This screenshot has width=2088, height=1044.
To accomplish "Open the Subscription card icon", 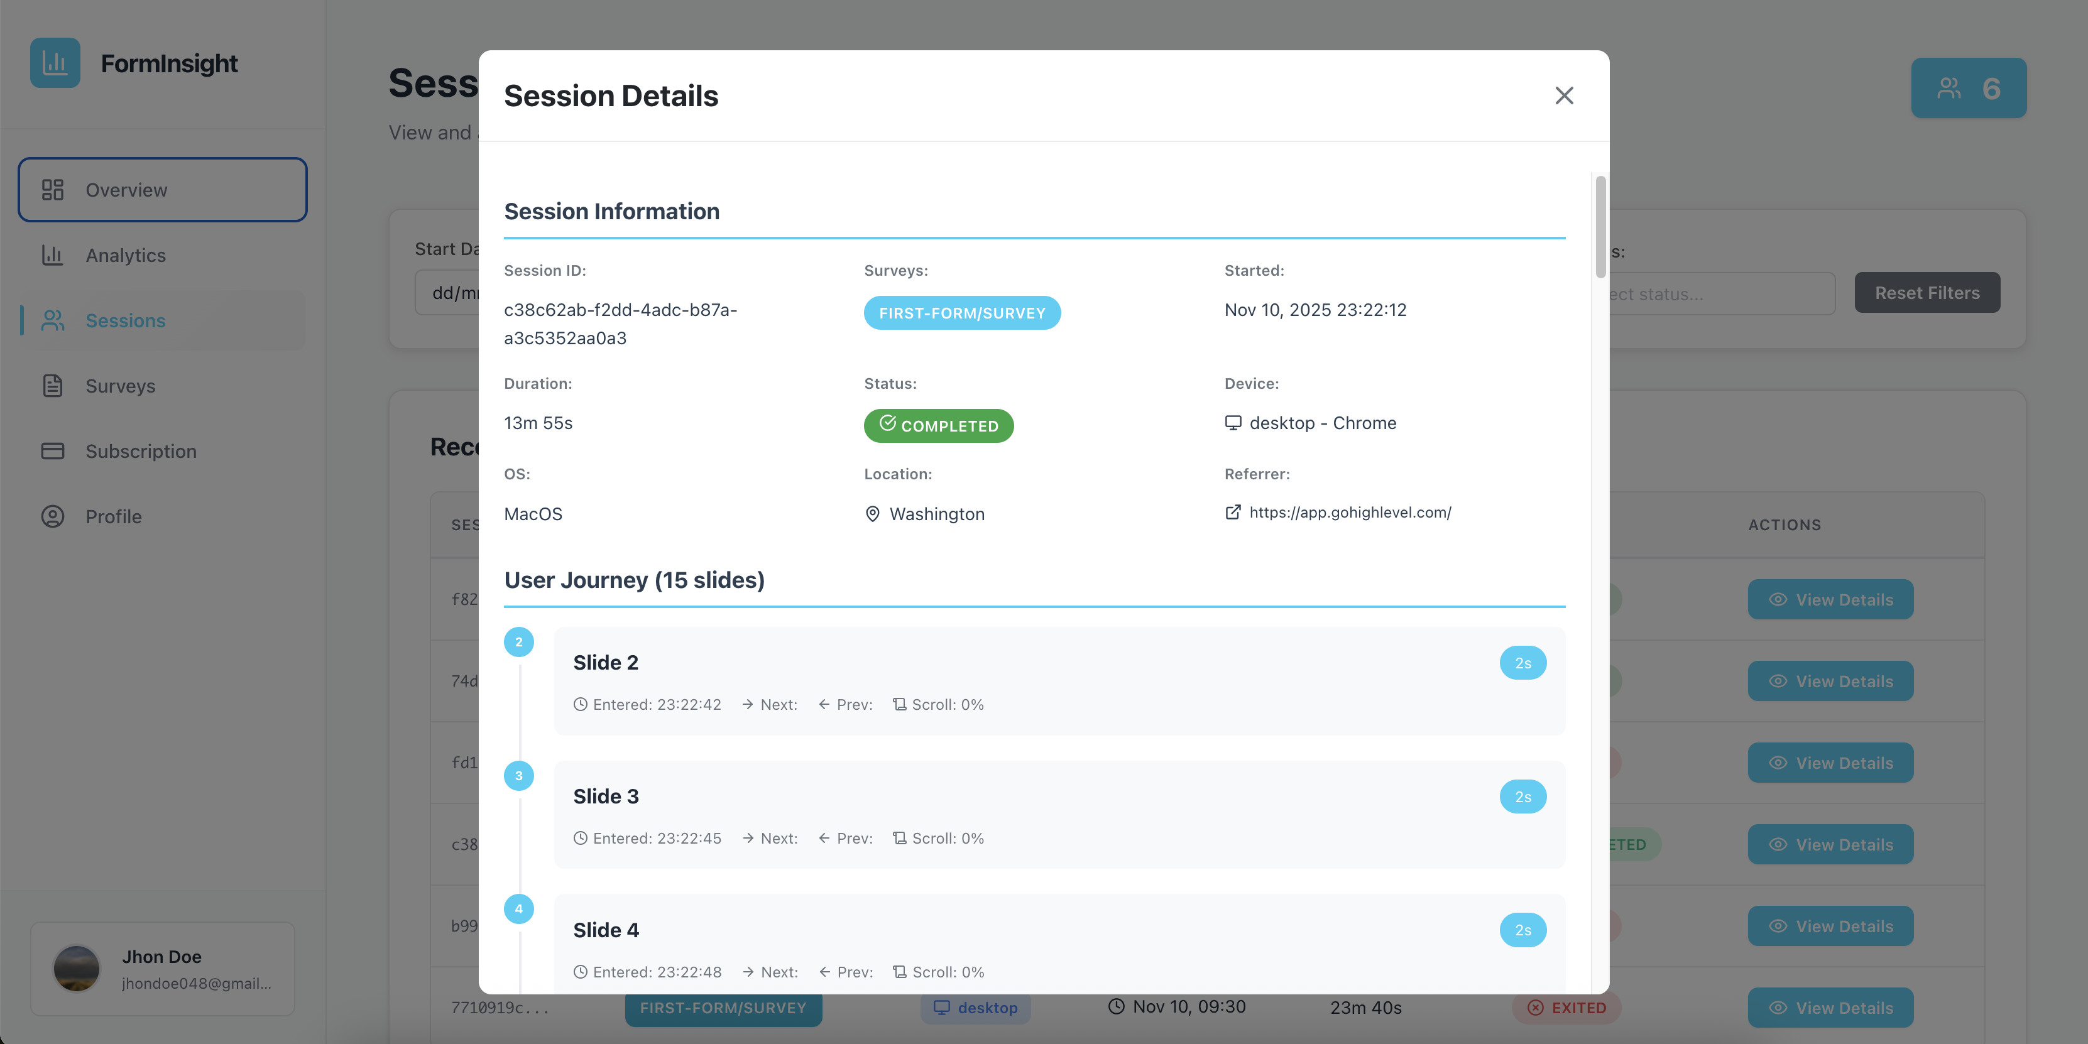I will [x=53, y=450].
